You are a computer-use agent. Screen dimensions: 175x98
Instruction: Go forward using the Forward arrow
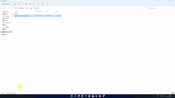tap(4, 8)
